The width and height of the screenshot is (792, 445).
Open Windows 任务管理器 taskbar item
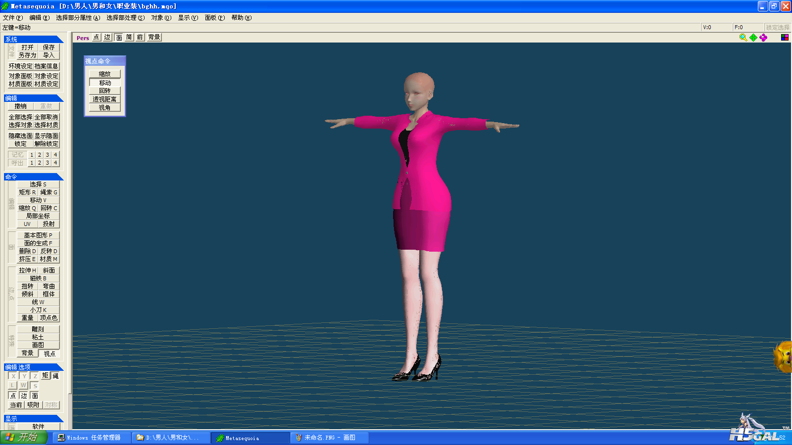(92, 438)
